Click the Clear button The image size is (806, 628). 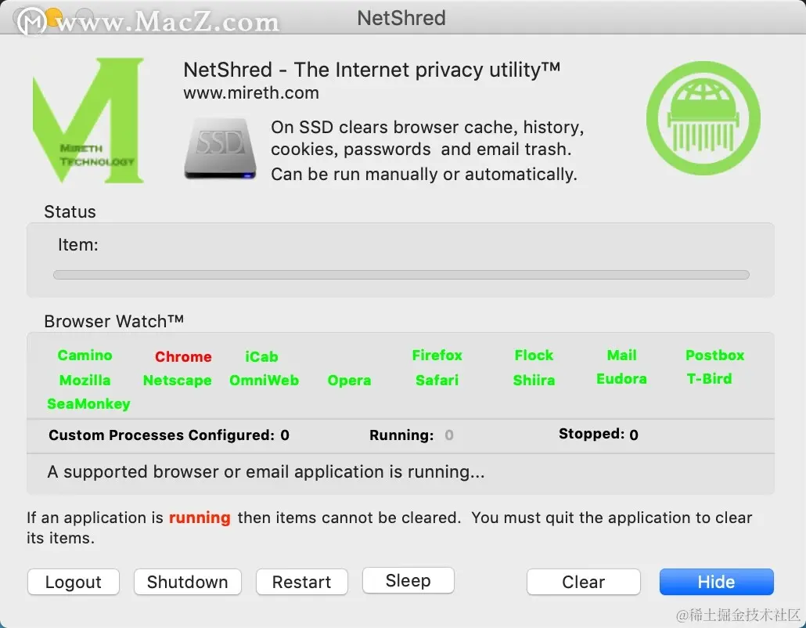[584, 582]
